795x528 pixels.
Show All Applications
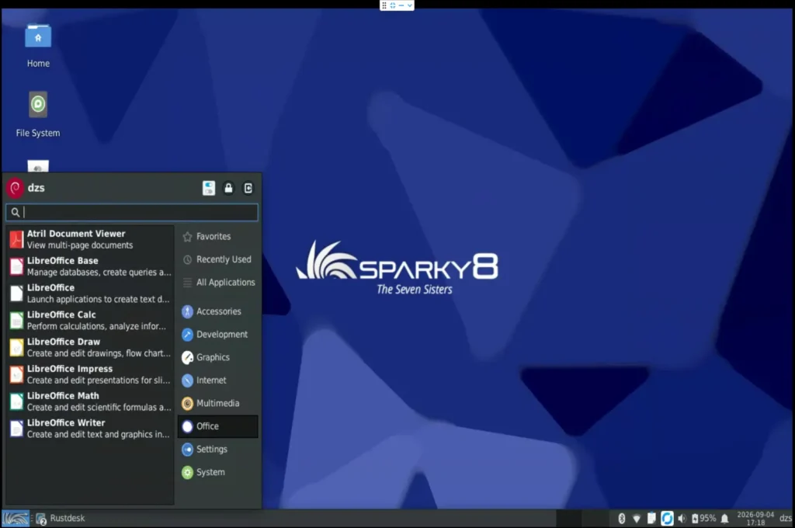(217, 282)
